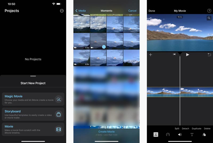Detach audio from the clip
213x143 pixels.
[185, 128]
